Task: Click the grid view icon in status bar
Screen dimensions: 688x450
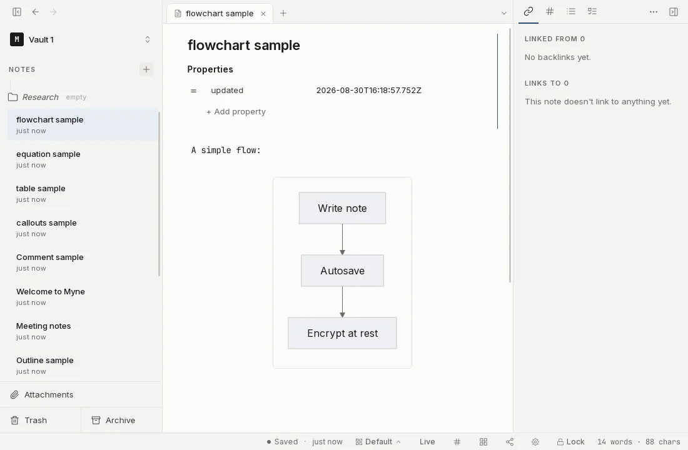Action: 483,442
